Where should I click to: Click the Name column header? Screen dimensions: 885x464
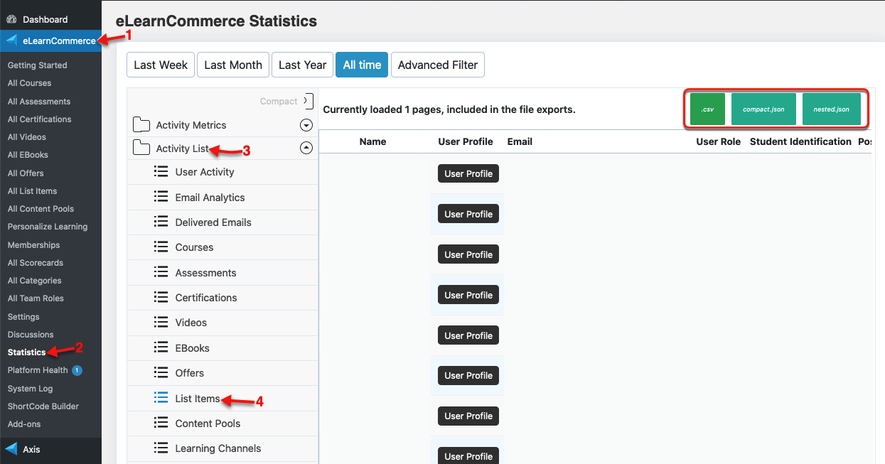(x=372, y=141)
